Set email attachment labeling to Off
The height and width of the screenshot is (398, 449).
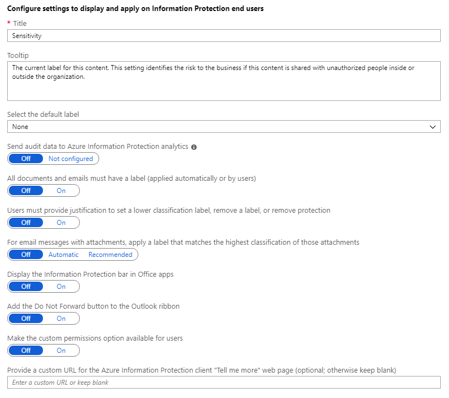coord(26,255)
